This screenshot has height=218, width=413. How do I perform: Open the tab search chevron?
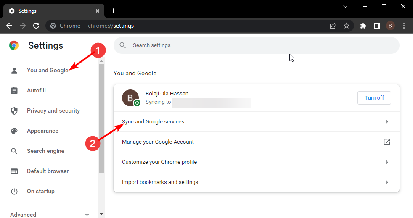[x=345, y=6]
